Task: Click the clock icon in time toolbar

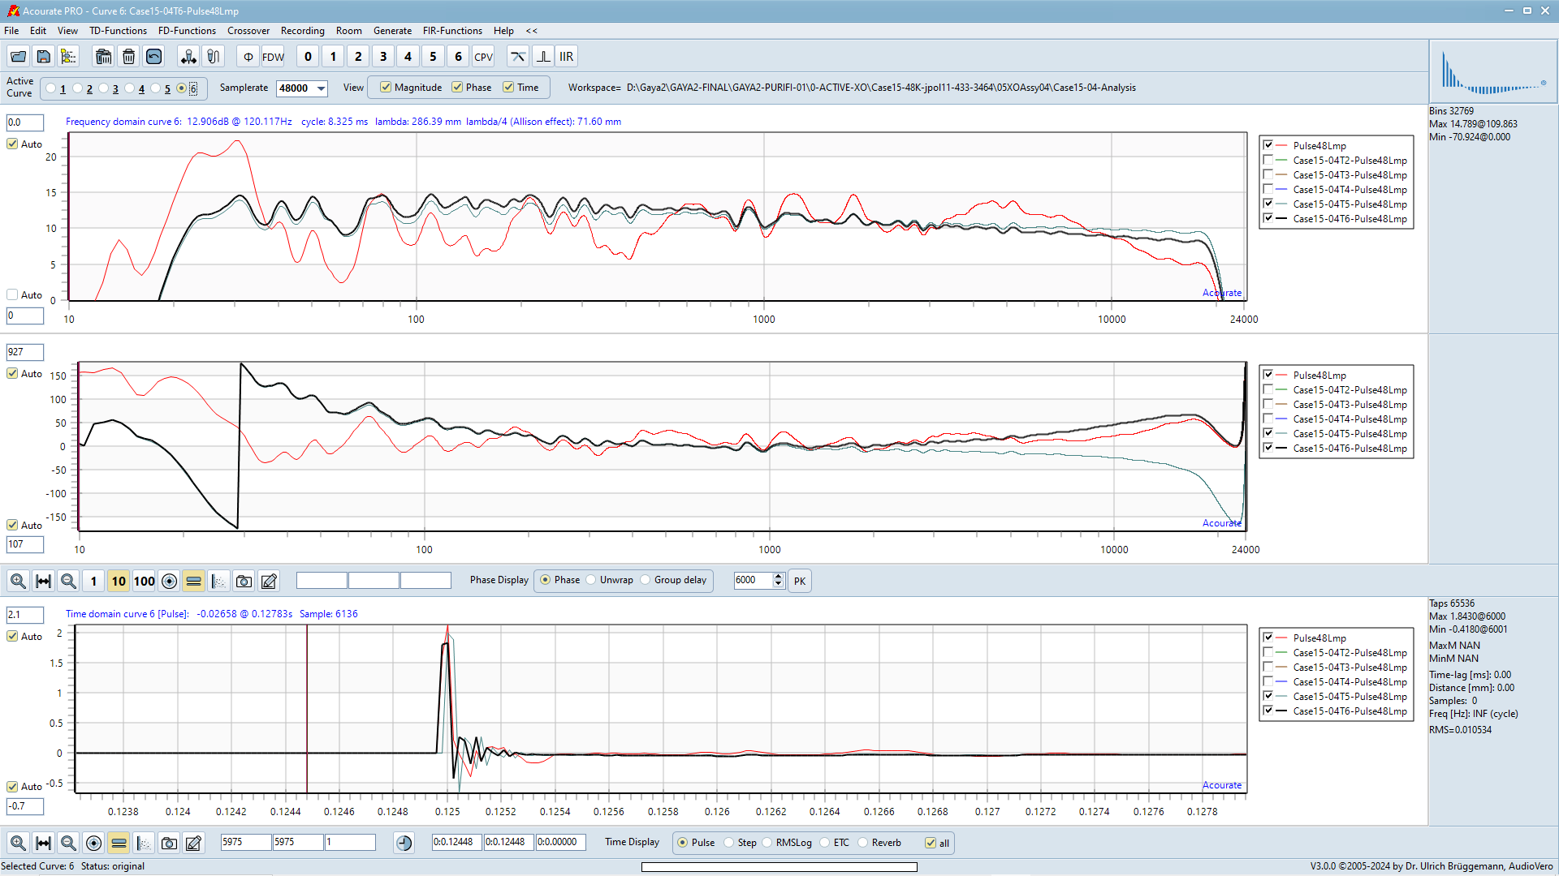Action: [x=404, y=843]
